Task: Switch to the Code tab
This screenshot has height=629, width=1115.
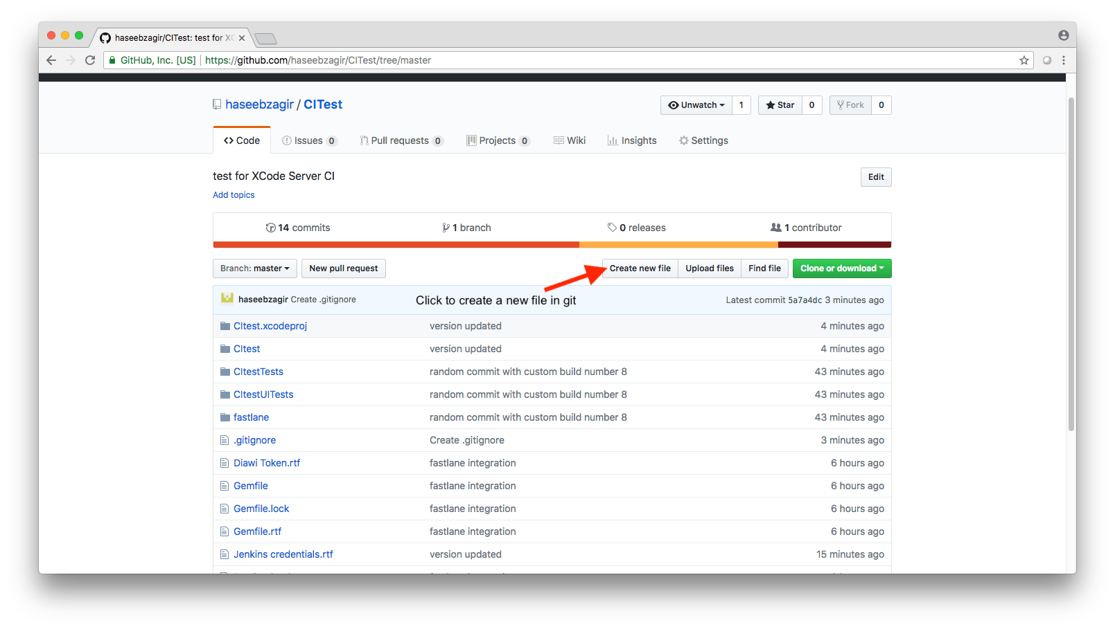Action: click(241, 140)
